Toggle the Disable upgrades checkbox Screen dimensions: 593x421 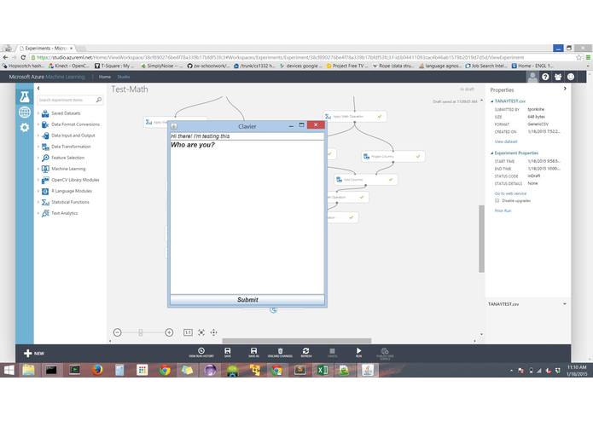click(x=497, y=200)
